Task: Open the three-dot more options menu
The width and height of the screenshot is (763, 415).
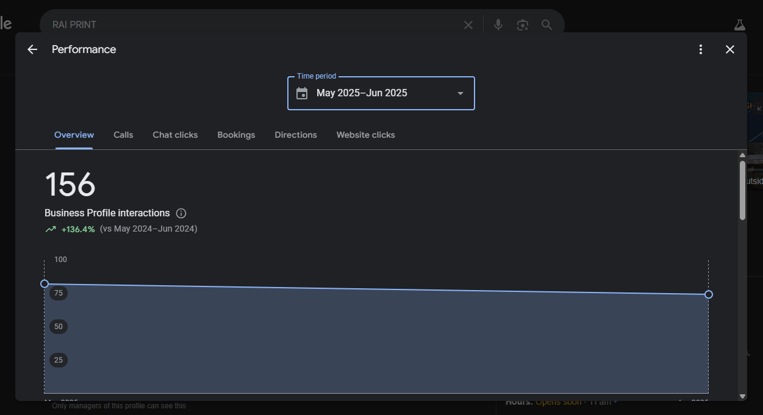Action: tap(701, 49)
